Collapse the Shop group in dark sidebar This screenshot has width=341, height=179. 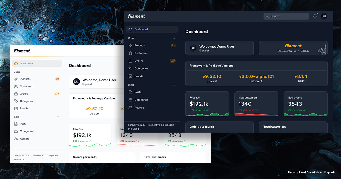click(174, 38)
